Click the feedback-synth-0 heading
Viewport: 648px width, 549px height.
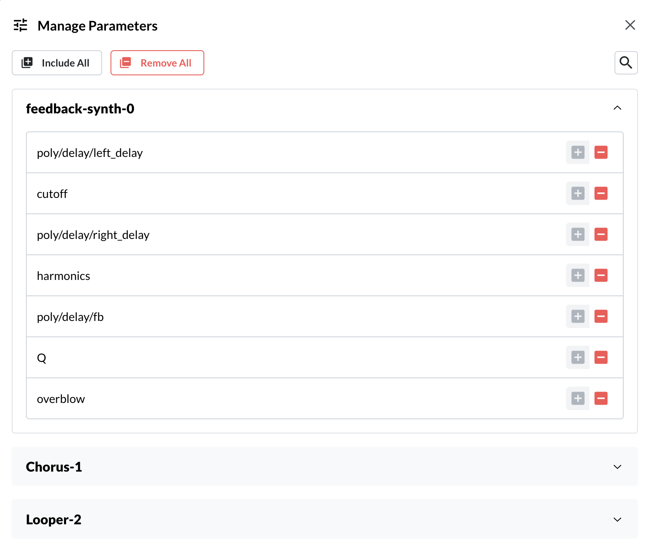pos(80,109)
